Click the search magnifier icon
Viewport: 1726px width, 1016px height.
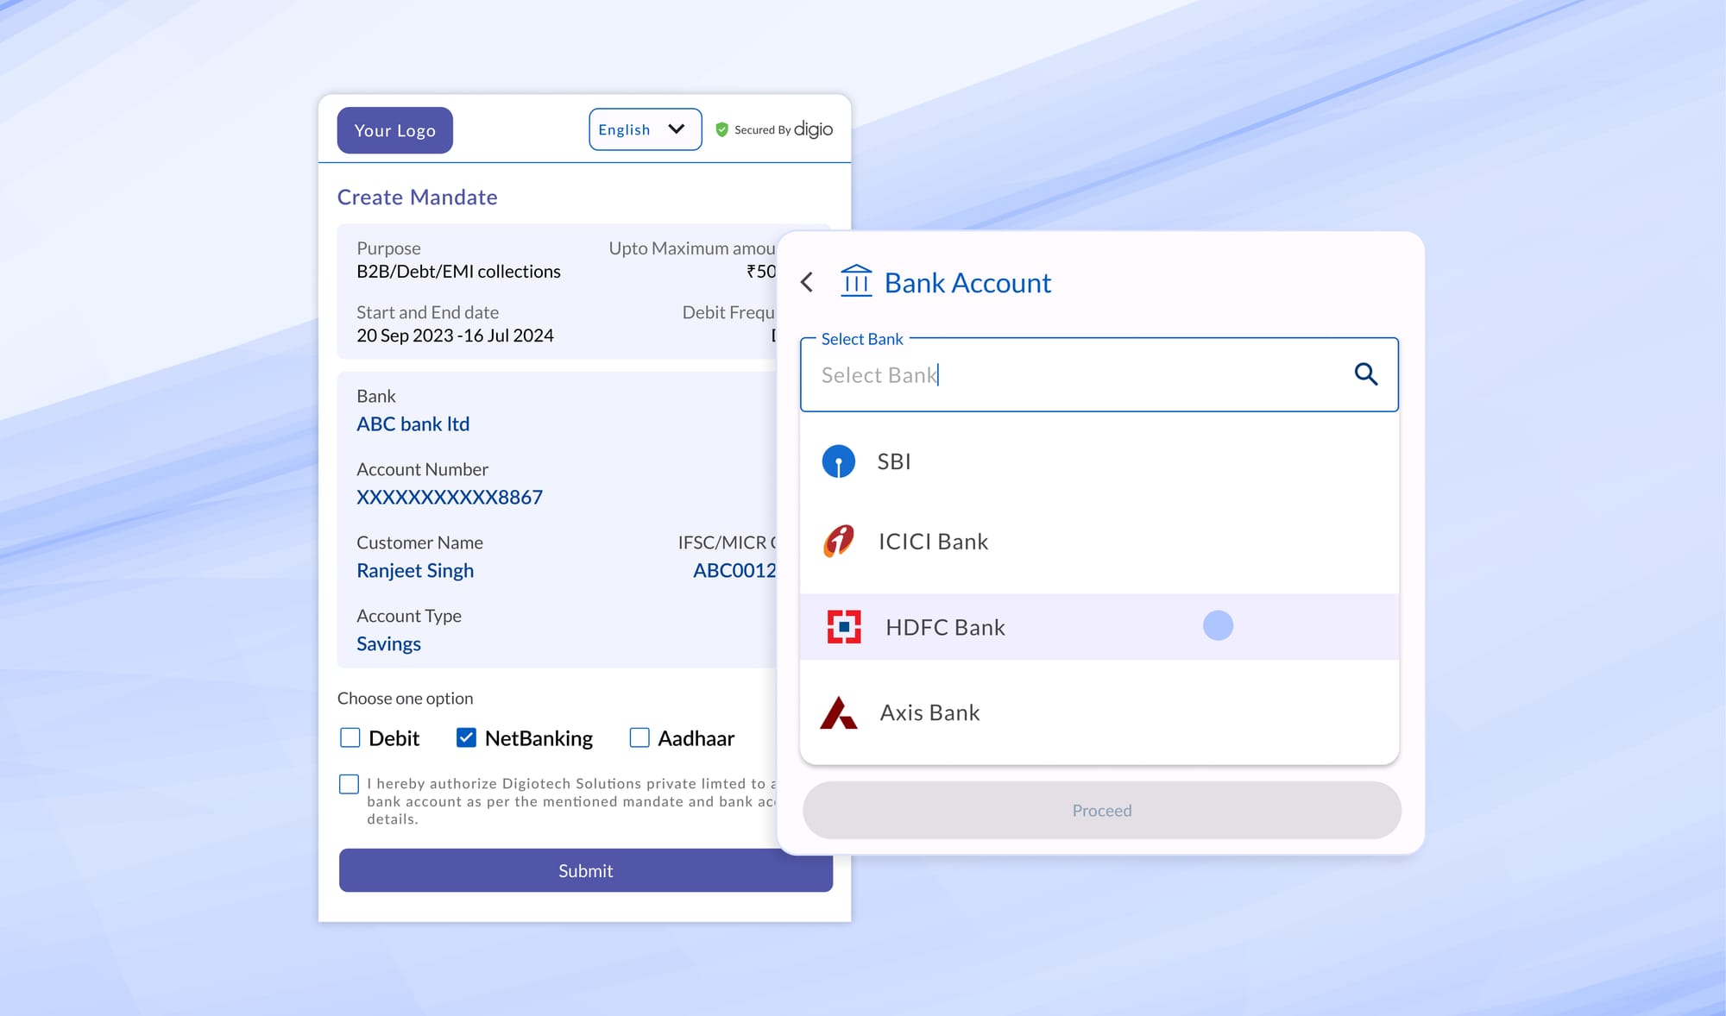point(1365,374)
